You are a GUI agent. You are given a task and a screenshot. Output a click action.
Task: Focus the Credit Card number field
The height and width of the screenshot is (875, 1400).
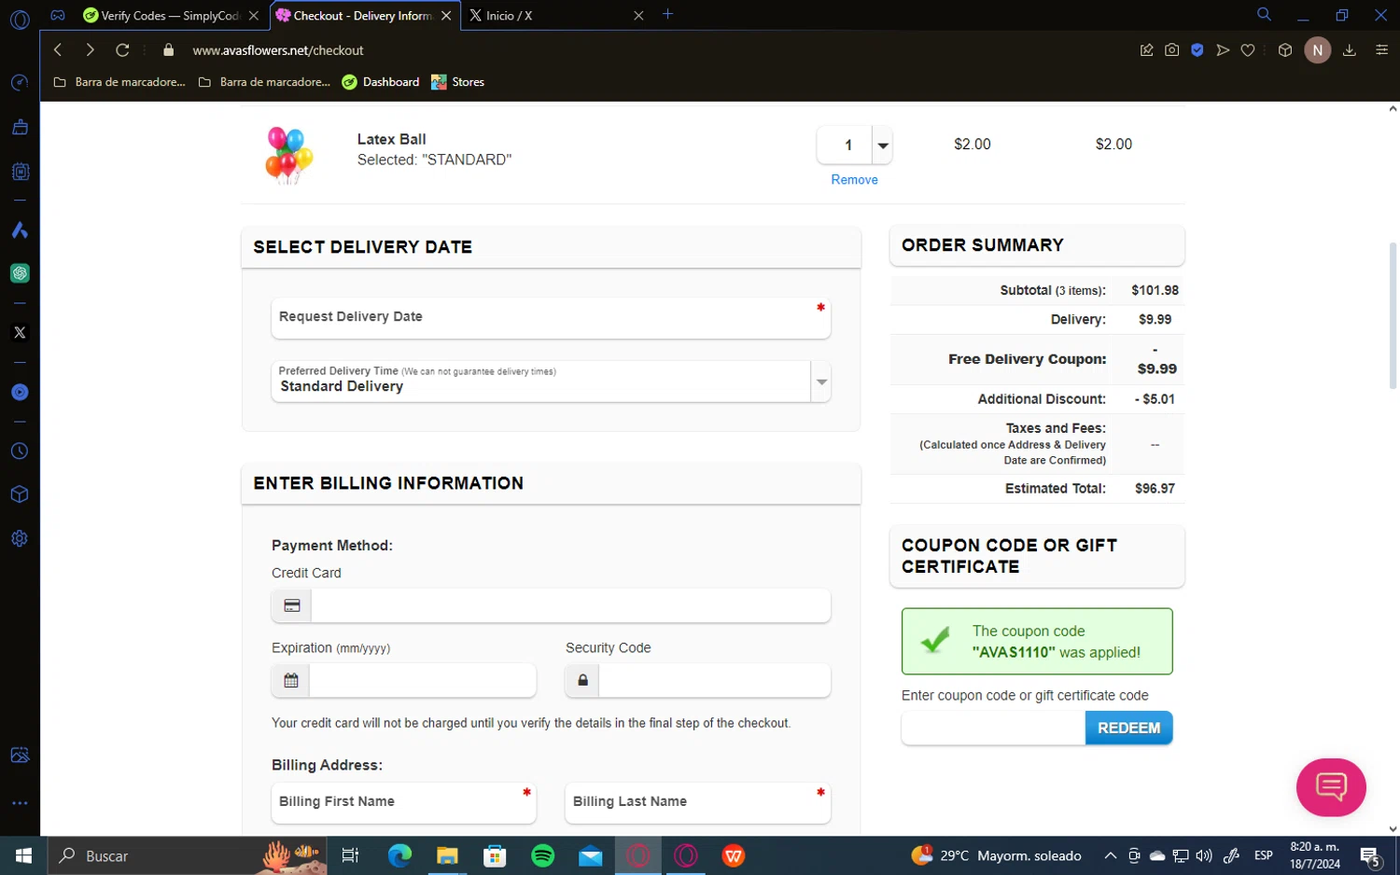tap(570, 605)
